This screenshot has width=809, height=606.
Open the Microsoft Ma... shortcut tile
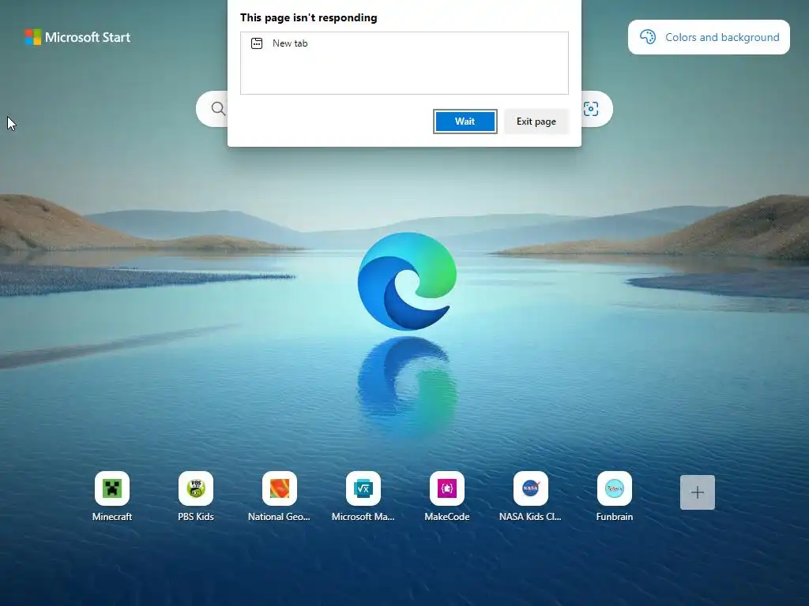pyautogui.click(x=363, y=488)
